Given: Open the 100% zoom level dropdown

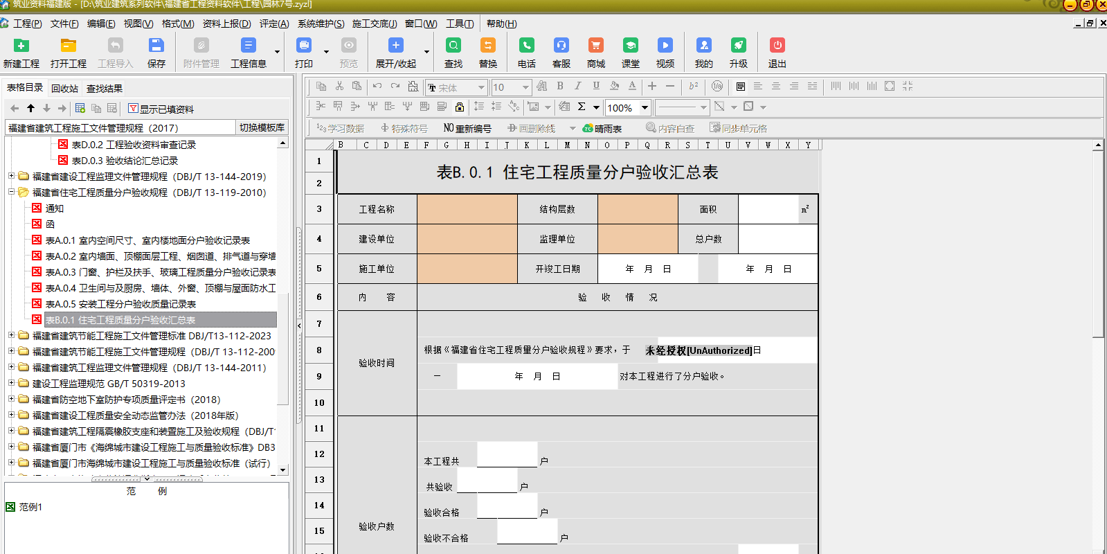Looking at the screenshot, I should (645, 107).
